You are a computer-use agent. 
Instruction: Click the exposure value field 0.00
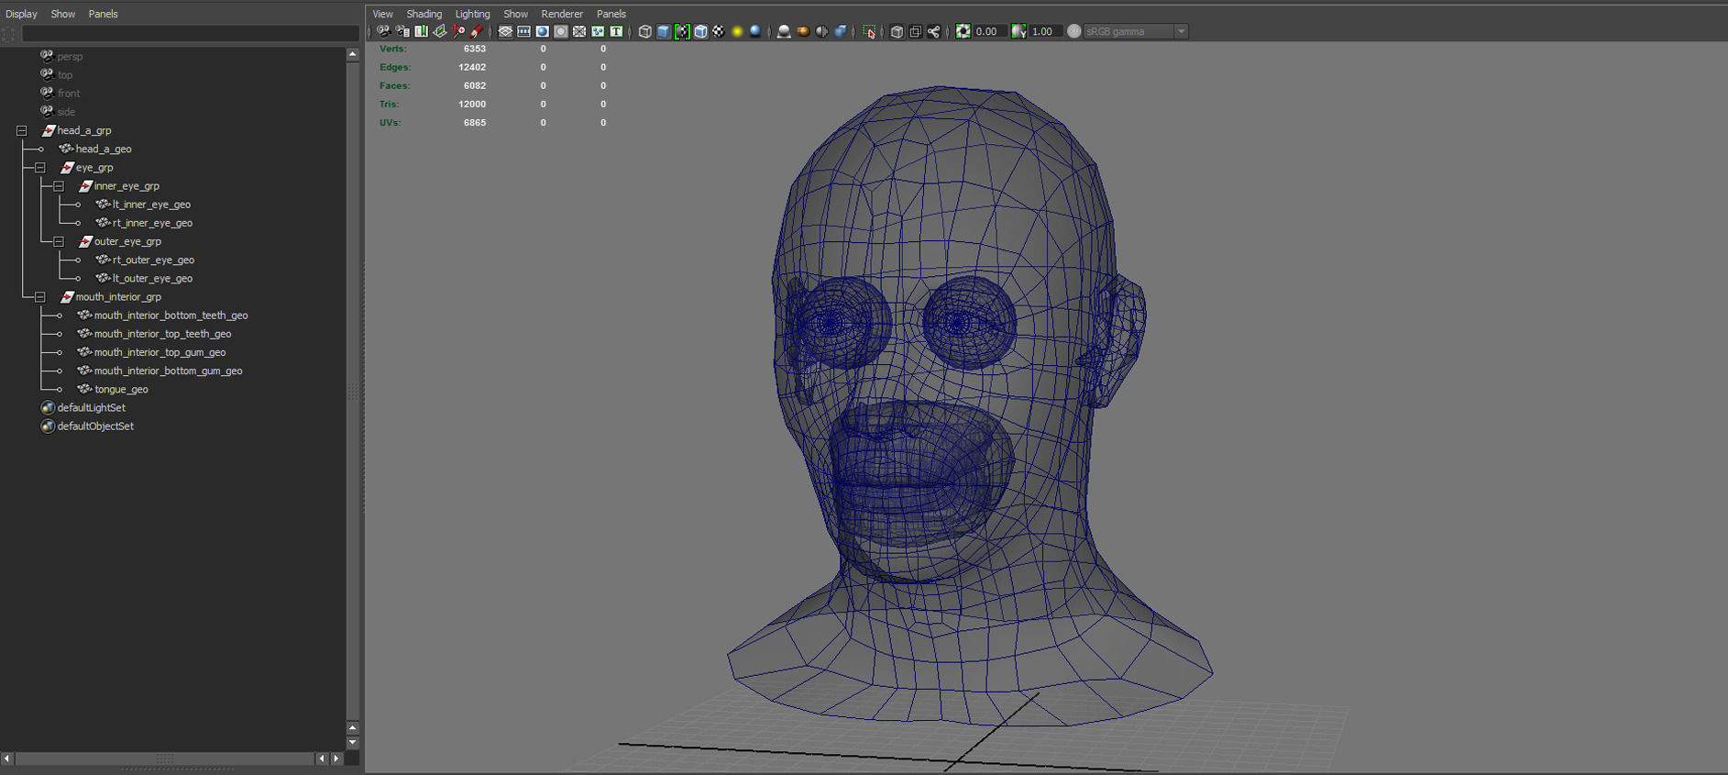tap(989, 31)
